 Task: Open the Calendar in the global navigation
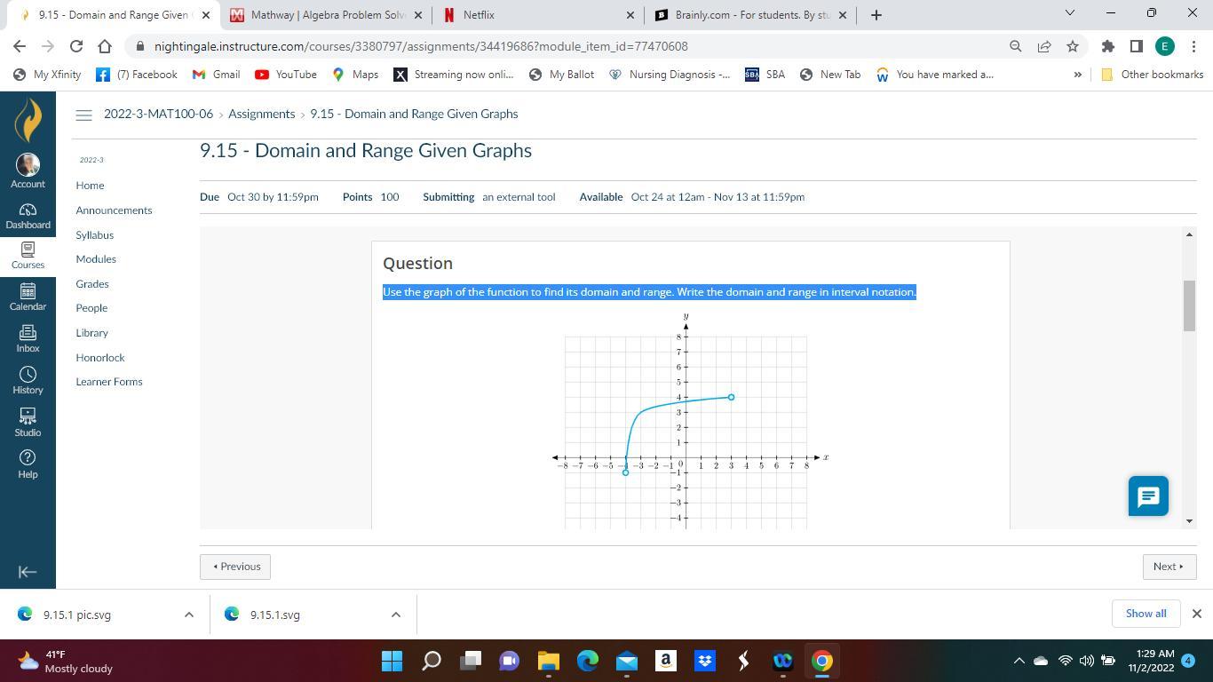[28, 297]
